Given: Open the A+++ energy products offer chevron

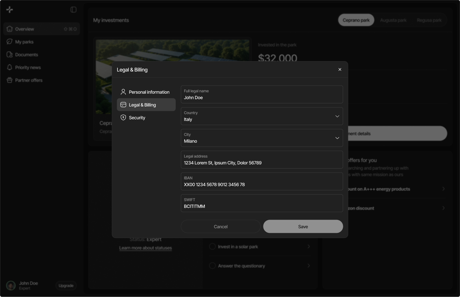Looking at the screenshot, I should point(443,189).
